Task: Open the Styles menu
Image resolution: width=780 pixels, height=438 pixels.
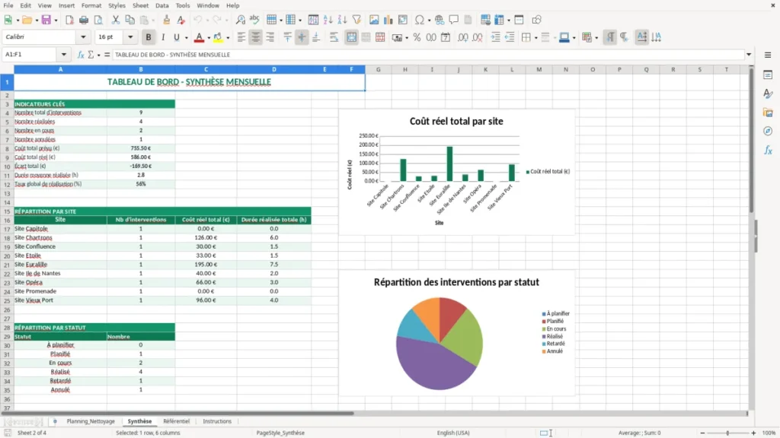Action: click(117, 5)
